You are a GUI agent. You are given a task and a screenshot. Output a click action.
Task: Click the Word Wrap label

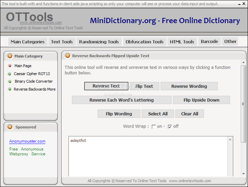136,126
